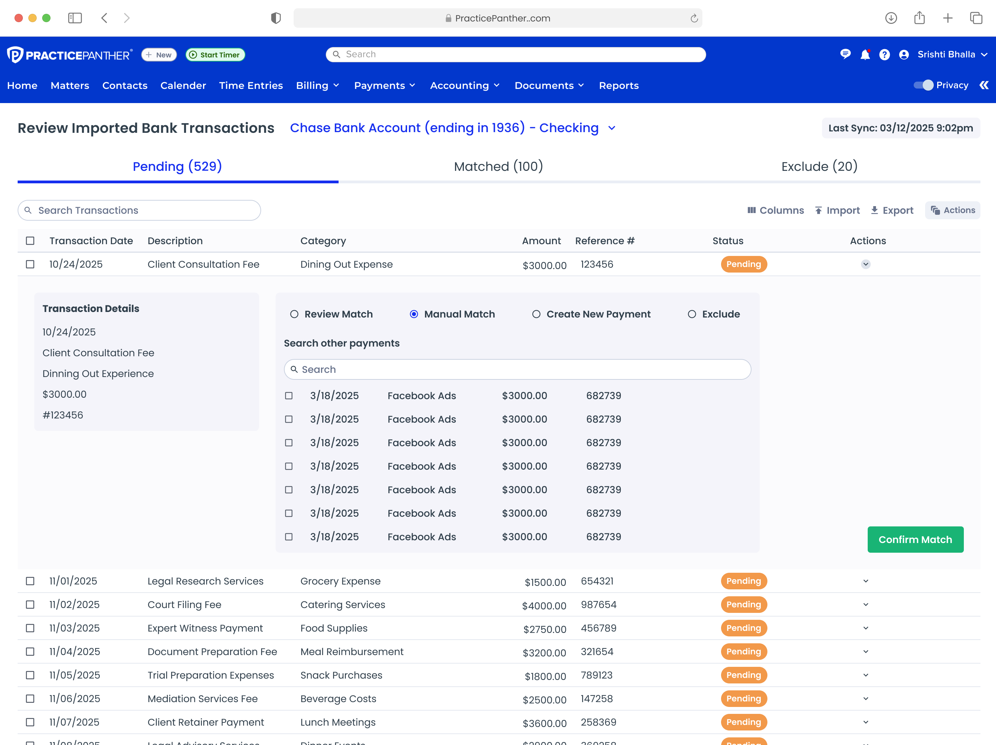Open the chat messages icon
This screenshot has height=745, width=996.
845,55
